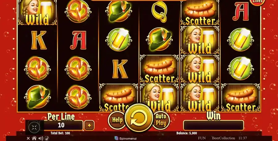Start Auto Play mode
The width and height of the screenshot is (278, 141).
[161, 120]
